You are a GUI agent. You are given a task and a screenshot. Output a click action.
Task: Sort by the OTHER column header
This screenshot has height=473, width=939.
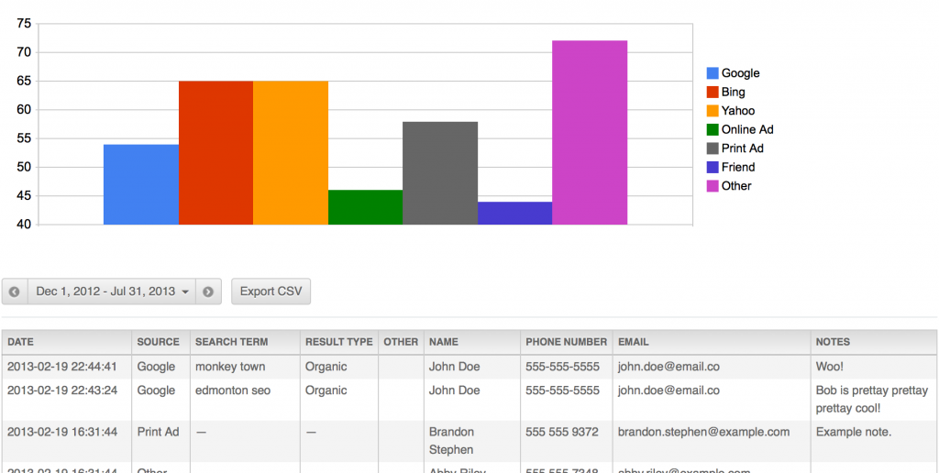coord(401,342)
